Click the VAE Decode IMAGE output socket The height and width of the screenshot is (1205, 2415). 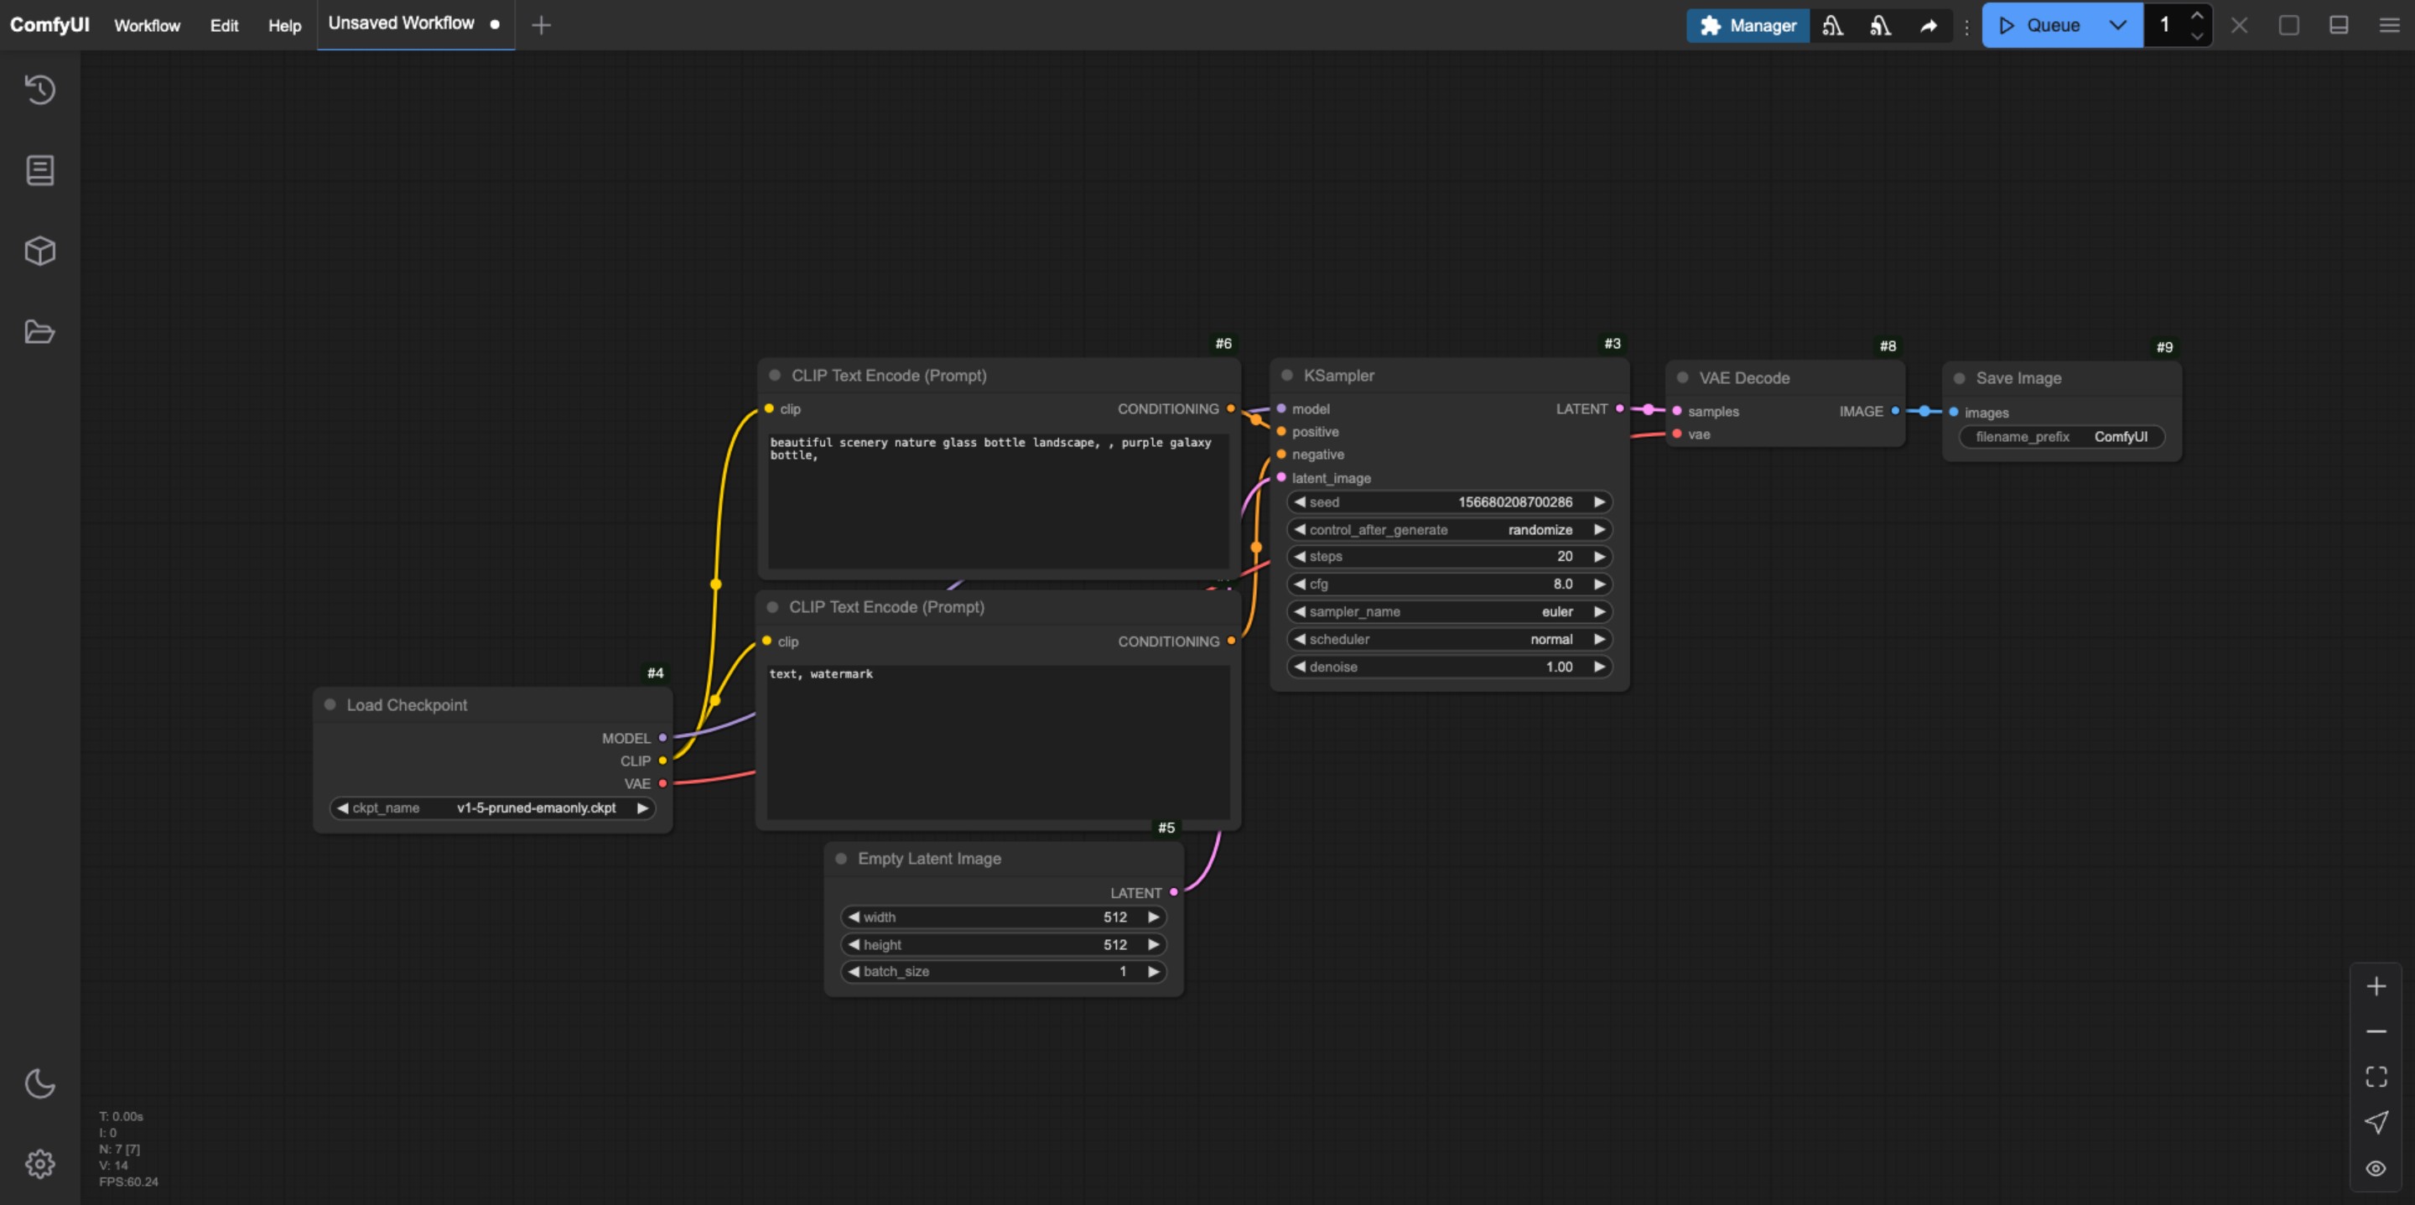point(1895,411)
